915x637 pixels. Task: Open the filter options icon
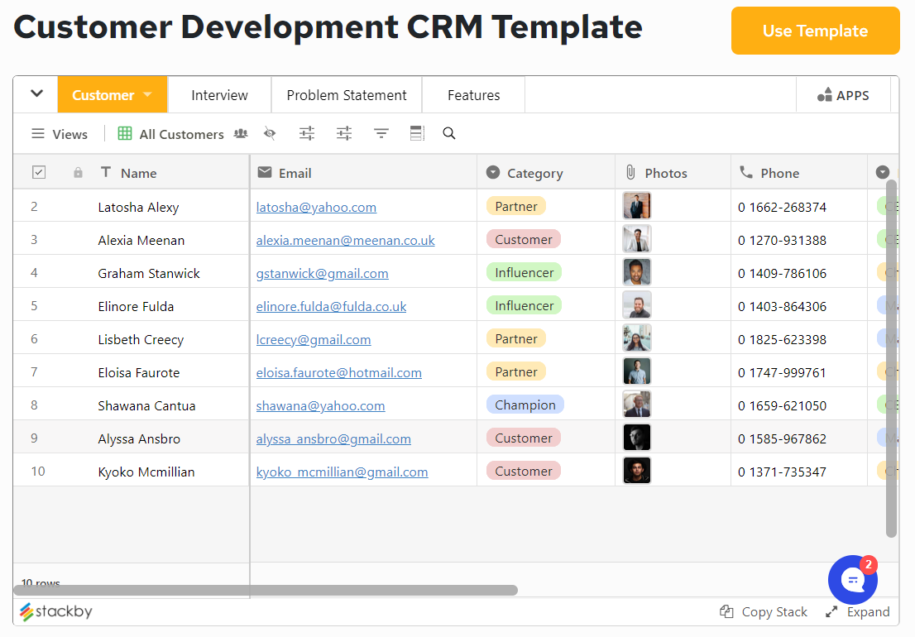(x=381, y=133)
